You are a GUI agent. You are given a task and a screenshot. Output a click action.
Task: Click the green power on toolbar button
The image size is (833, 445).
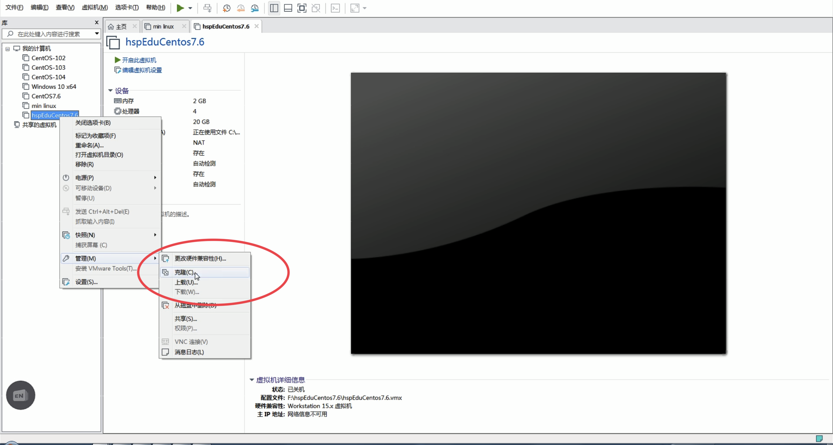pos(180,8)
